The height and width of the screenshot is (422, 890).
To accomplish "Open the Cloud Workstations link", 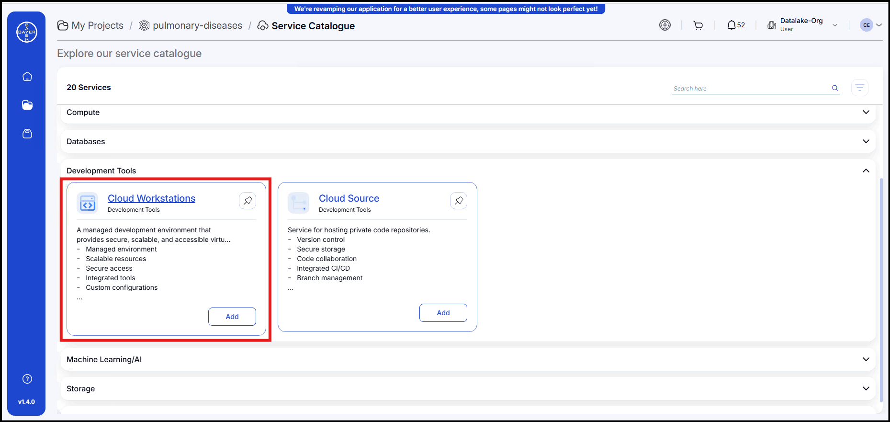I will (x=151, y=198).
